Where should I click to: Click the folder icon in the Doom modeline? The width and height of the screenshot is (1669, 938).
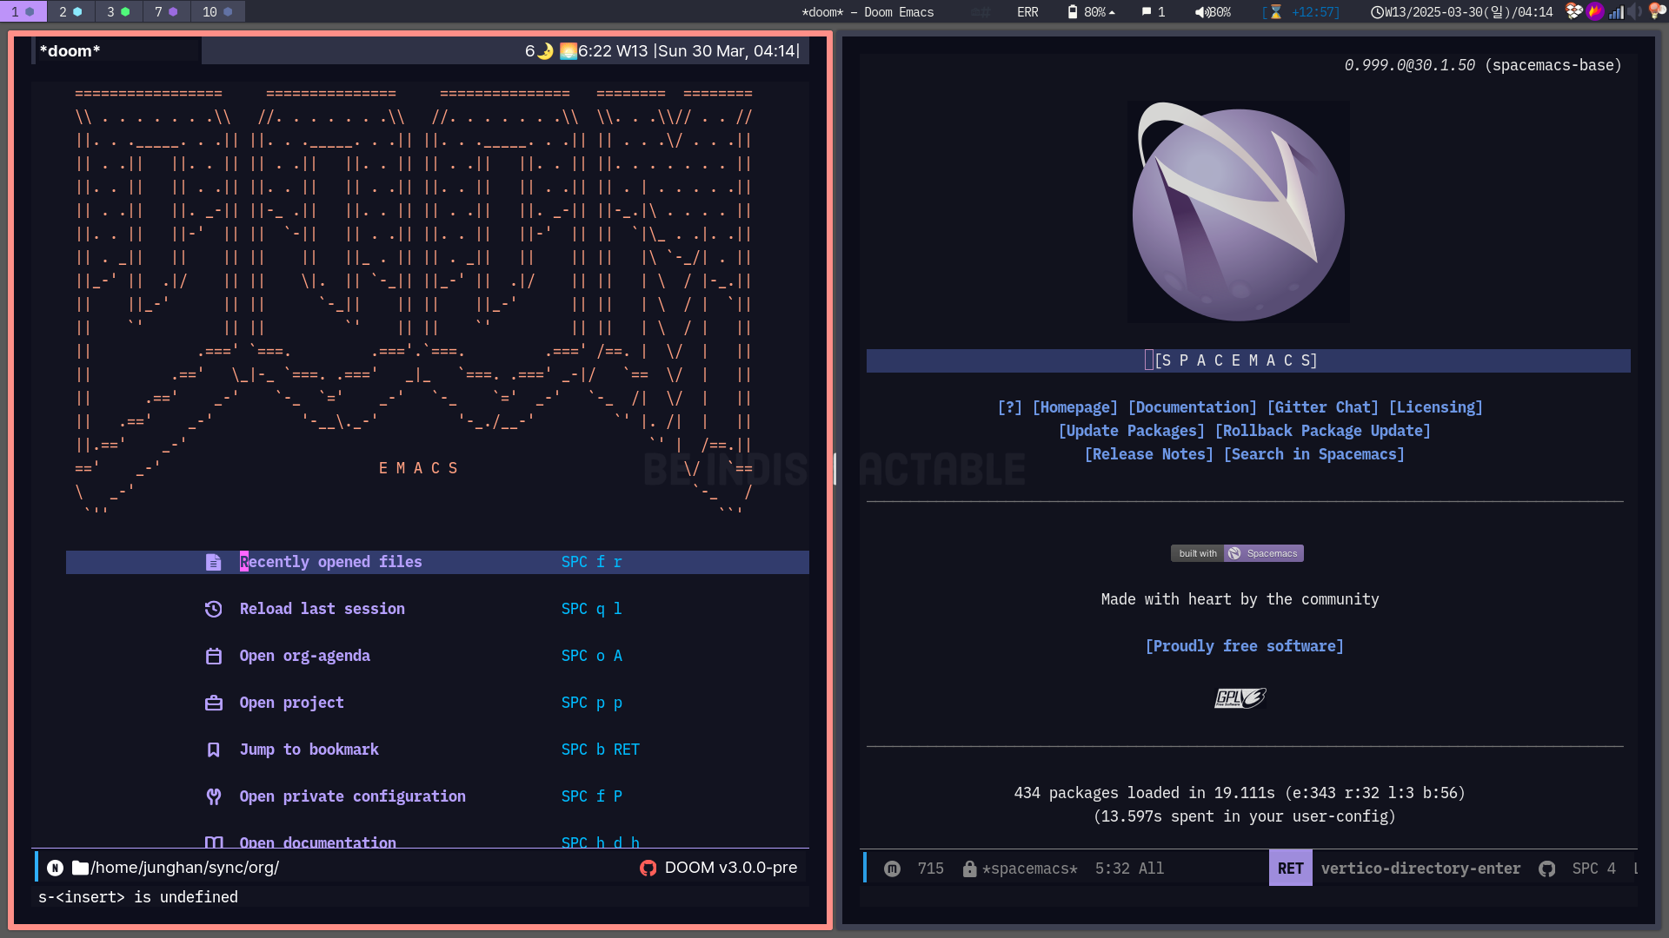(80, 868)
